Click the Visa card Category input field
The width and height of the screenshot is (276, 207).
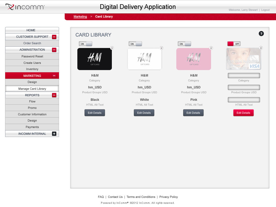tap(244, 76)
